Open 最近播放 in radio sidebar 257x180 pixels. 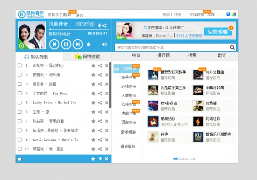coord(128,146)
